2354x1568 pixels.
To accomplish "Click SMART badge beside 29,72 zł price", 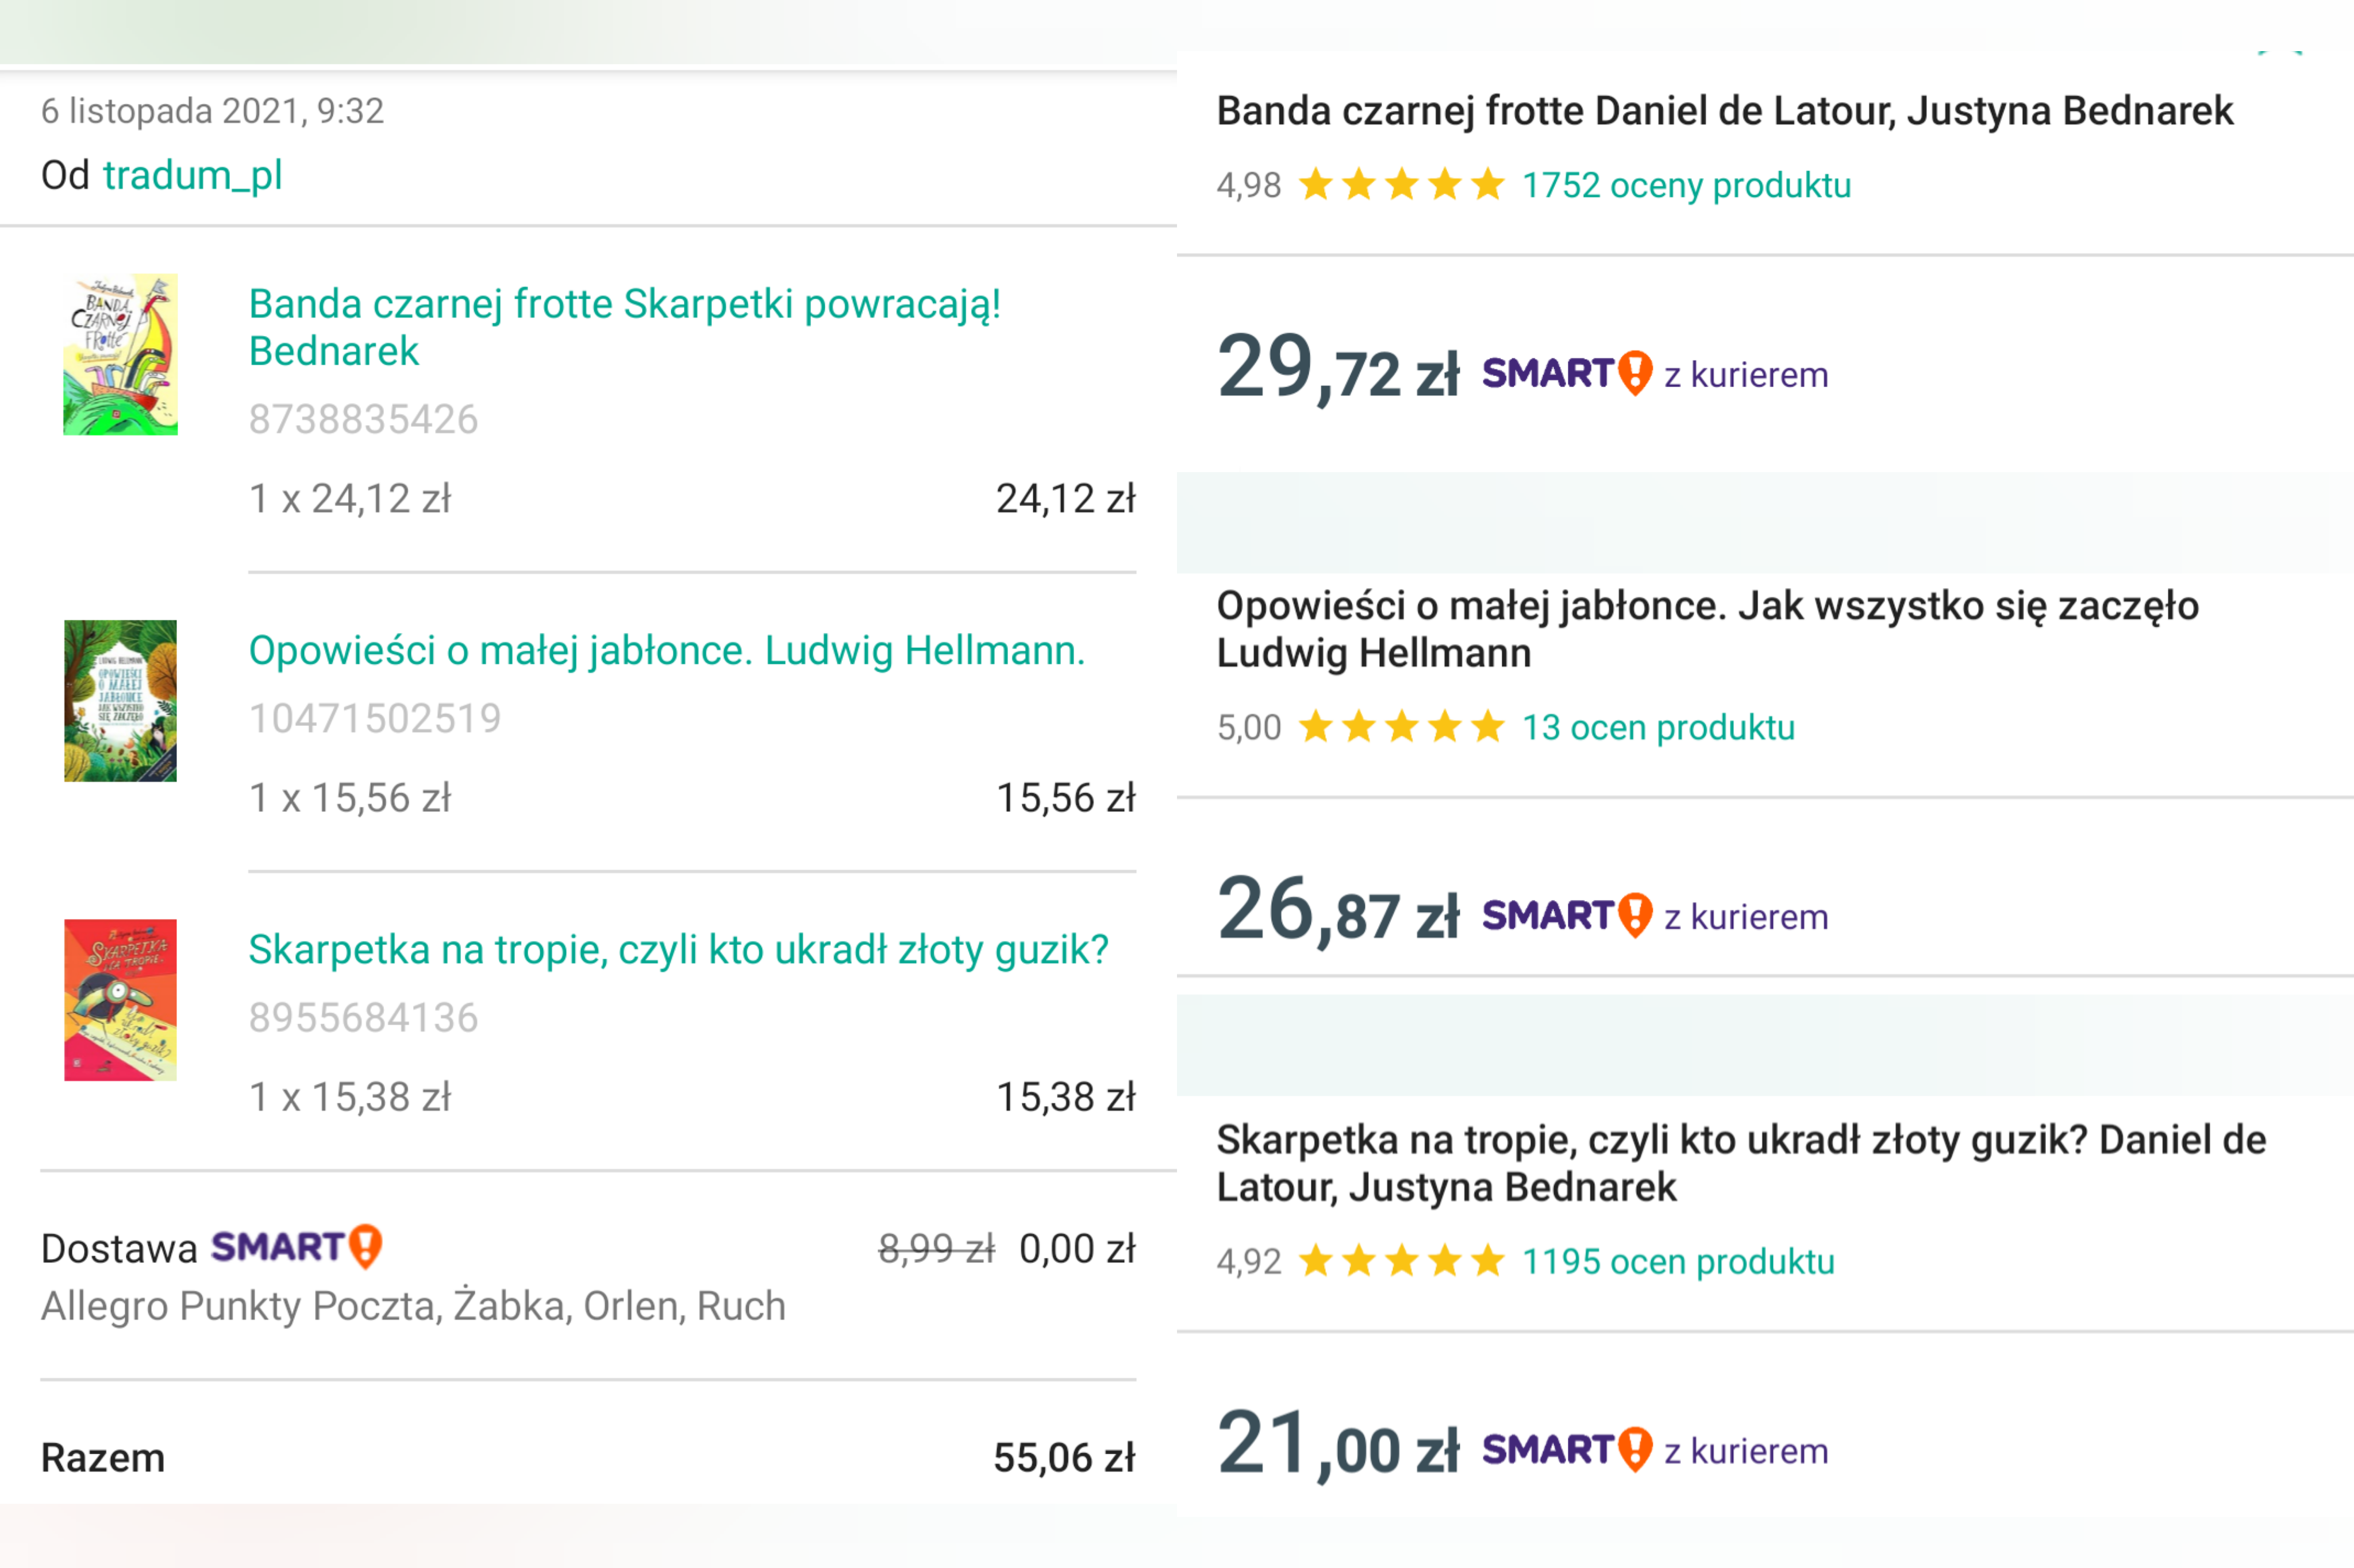I will pyautogui.click(x=1567, y=374).
